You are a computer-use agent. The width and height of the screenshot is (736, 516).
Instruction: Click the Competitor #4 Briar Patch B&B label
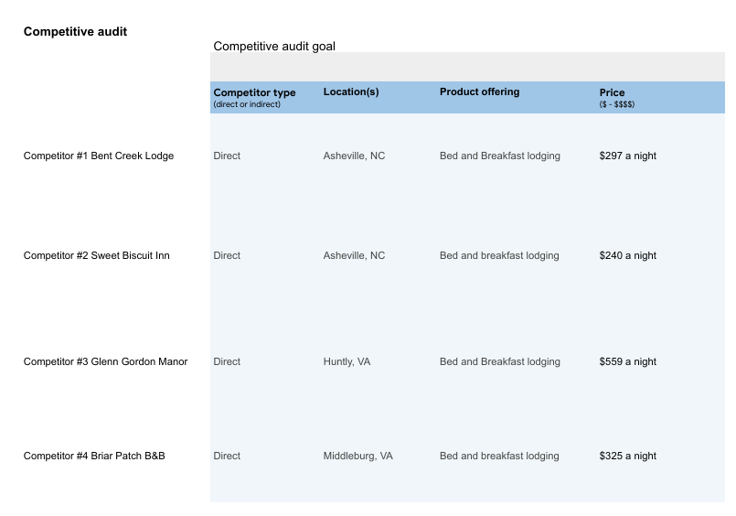(94, 457)
